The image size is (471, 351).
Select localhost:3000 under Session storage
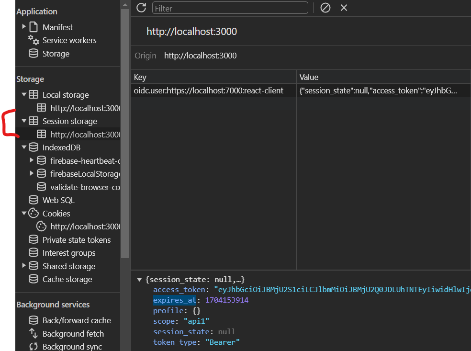(77, 134)
